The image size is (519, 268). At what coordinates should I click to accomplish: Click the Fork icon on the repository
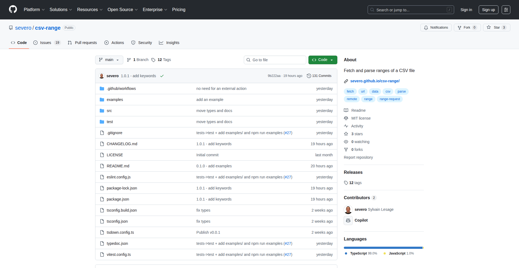click(460, 28)
